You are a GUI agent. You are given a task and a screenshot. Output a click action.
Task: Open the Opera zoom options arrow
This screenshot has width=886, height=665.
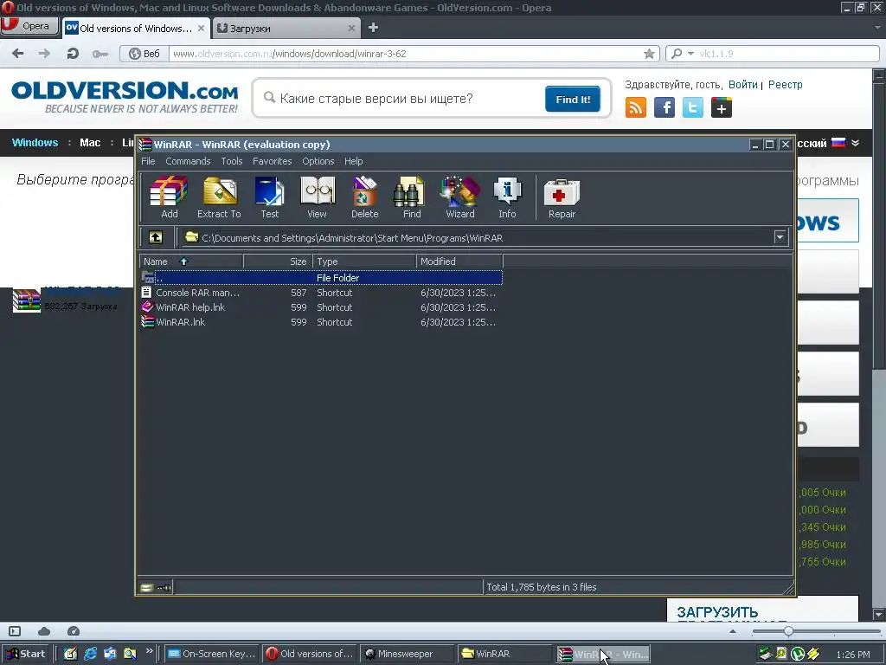tap(733, 631)
